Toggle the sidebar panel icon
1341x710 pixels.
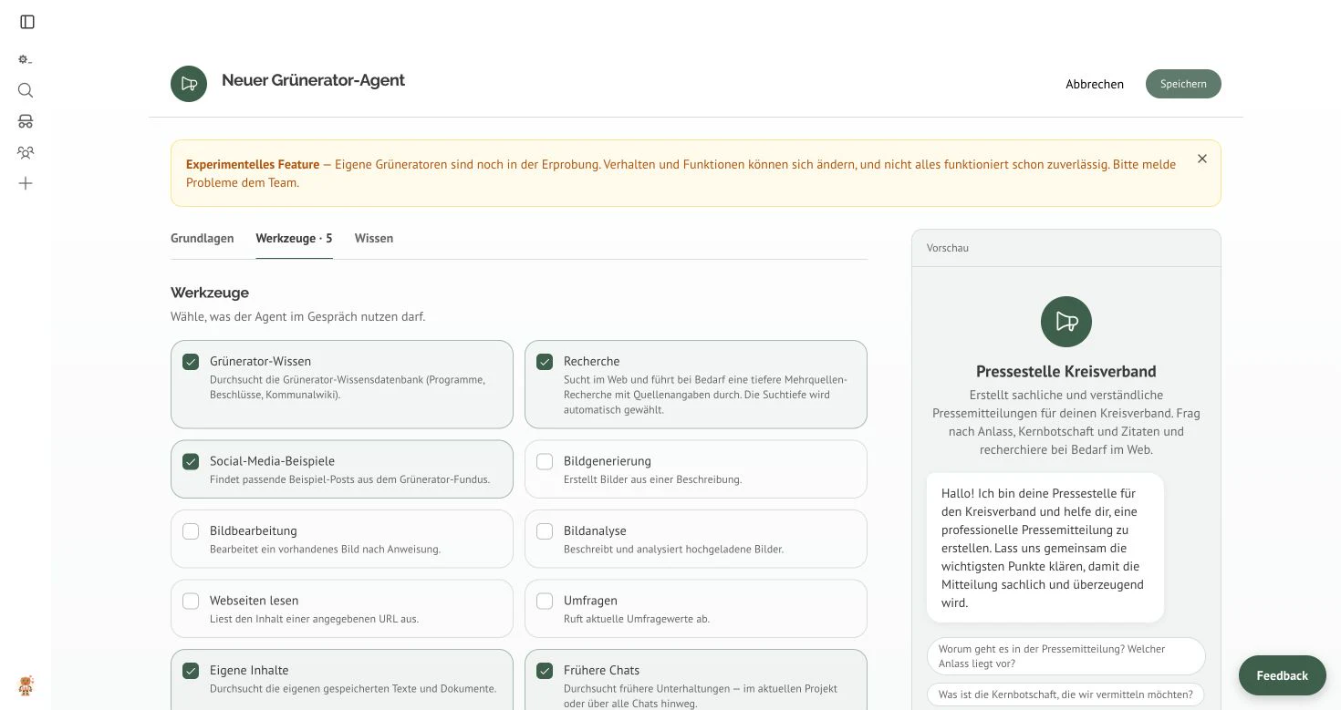tap(27, 22)
